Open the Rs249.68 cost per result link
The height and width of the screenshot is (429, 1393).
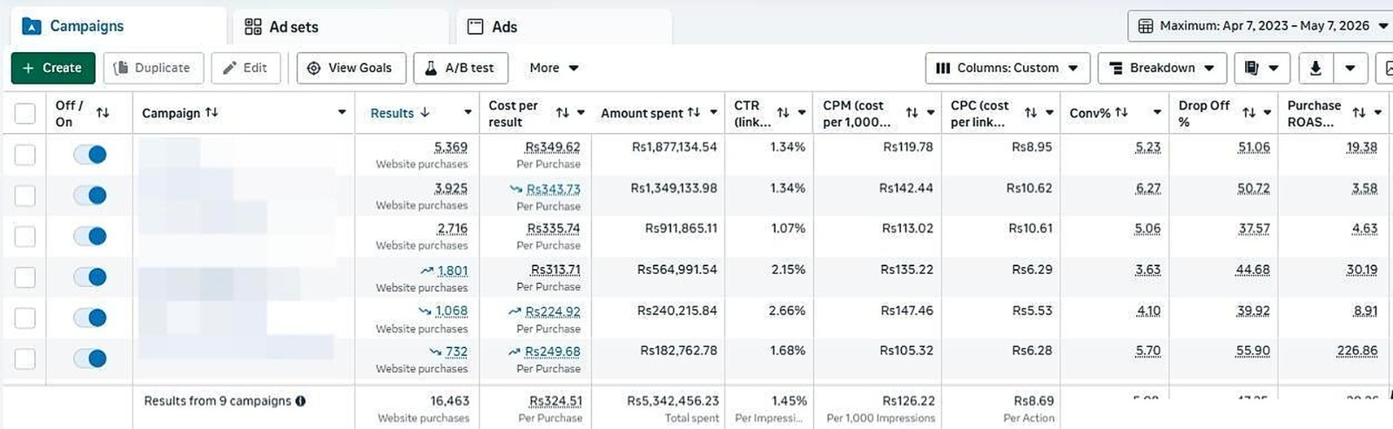(x=553, y=352)
